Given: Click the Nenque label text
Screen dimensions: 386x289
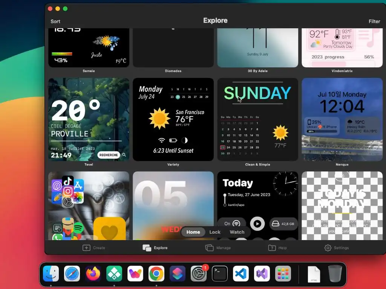Looking at the screenshot, I should coord(342,164).
